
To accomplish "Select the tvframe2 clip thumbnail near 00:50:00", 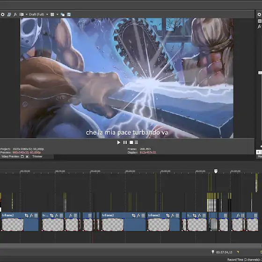I will coord(159,225).
